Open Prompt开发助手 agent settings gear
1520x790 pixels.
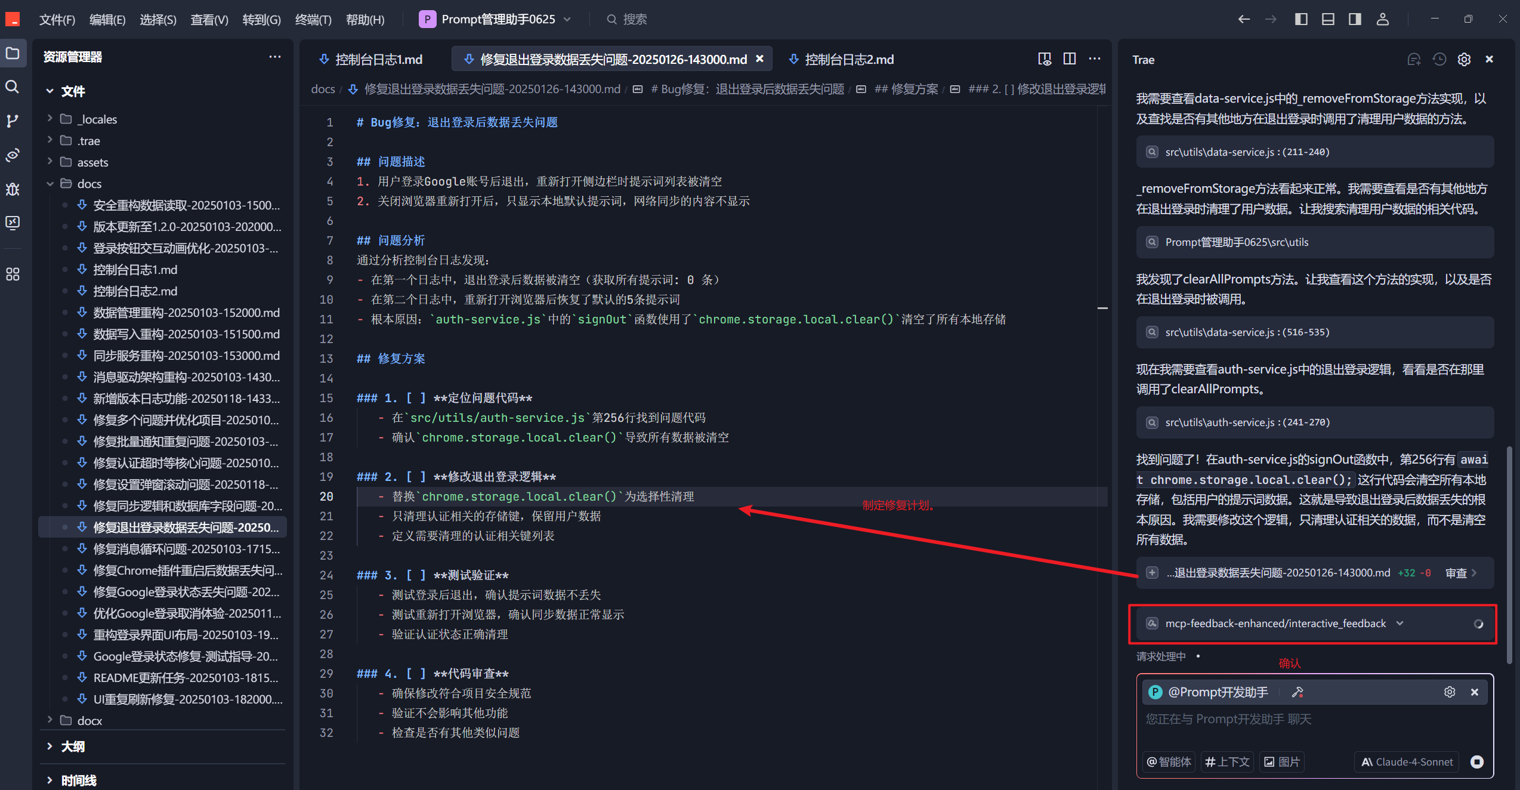[1450, 692]
